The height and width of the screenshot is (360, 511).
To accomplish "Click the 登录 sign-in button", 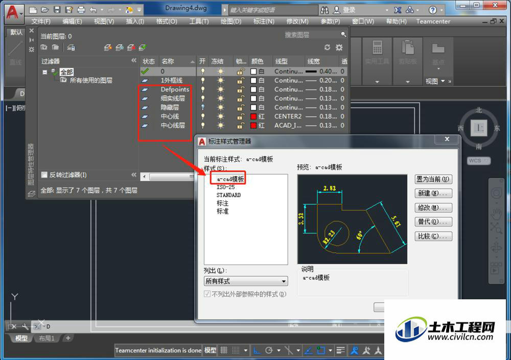I will click(344, 10).
